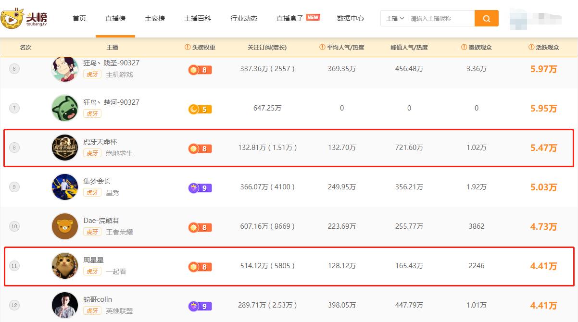Open the 首页 navigation tab
Viewport: 578px width, 322px height.
(79, 19)
